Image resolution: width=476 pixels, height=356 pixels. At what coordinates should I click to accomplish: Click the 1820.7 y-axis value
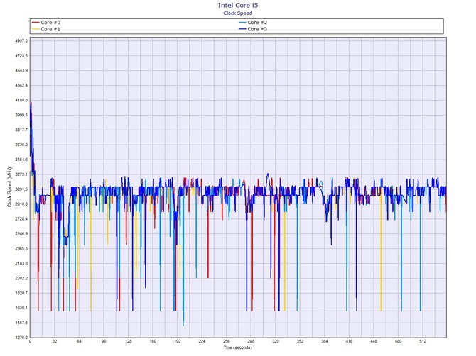21,294
